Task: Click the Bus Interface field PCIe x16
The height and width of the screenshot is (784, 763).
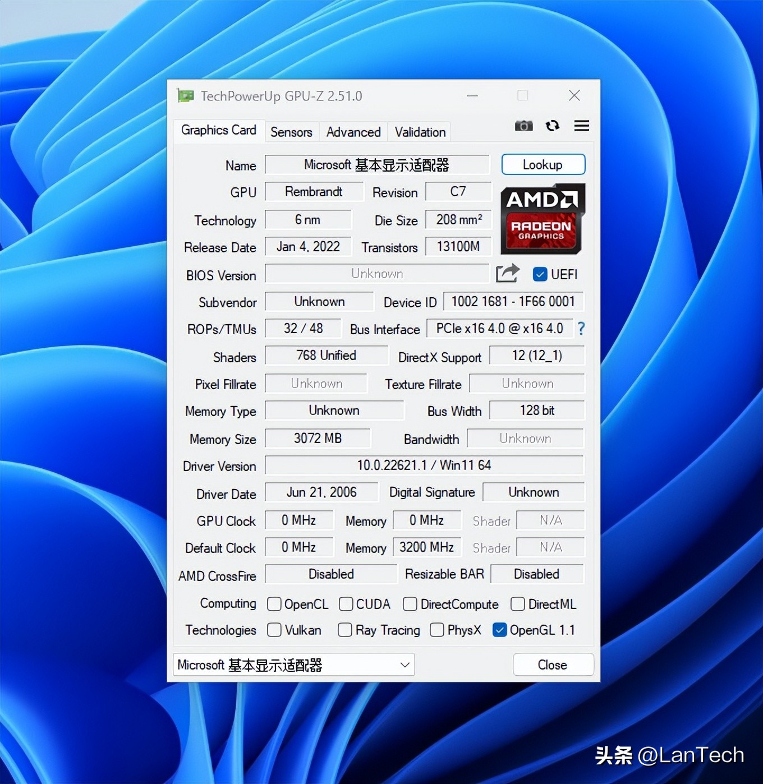Action: [x=500, y=329]
